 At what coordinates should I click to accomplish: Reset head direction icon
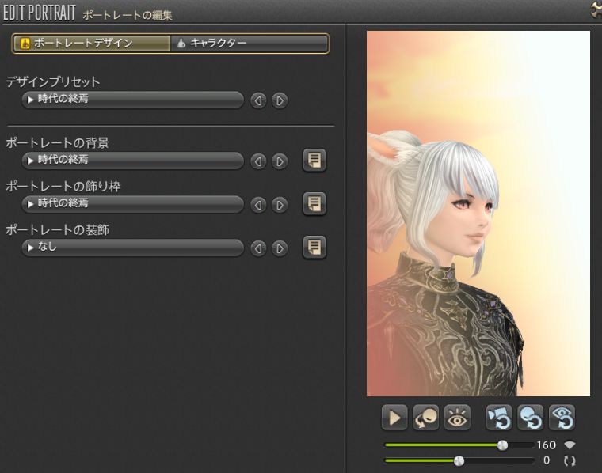[x=531, y=418]
